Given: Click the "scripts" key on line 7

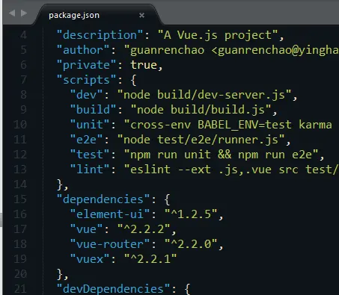Looking at the screenshot, I should [x=86, y=80].
